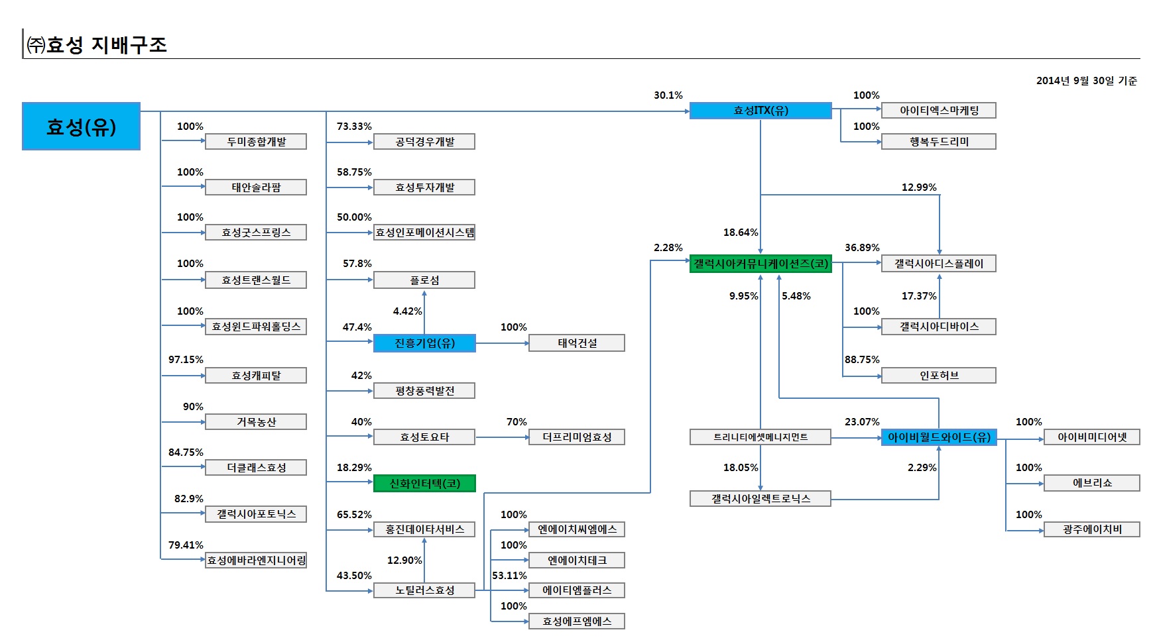
Task: Click the blue 효성ITX(유) box
Action: 760,111
